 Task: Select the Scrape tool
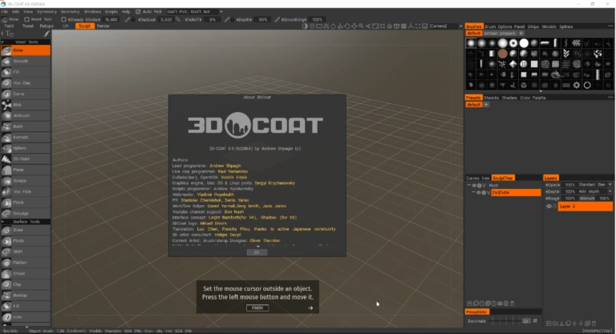(x=25, y=181)
